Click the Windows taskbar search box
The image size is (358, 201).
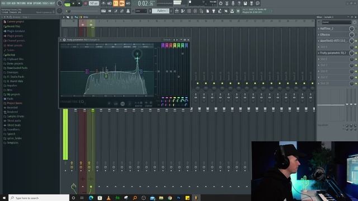pos(39,198)
